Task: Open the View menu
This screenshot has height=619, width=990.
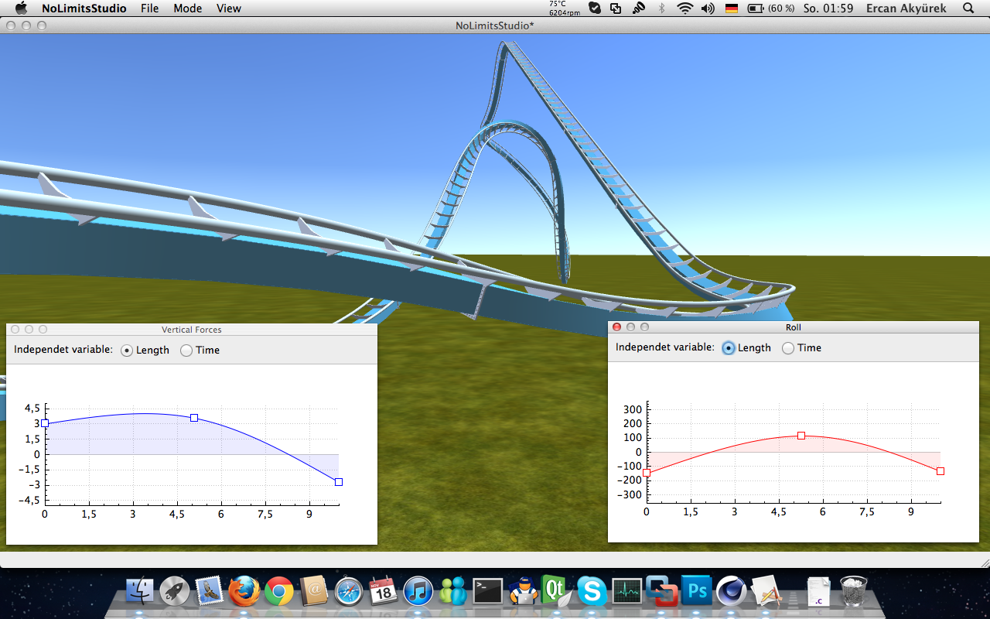Action: coord(228,9)
